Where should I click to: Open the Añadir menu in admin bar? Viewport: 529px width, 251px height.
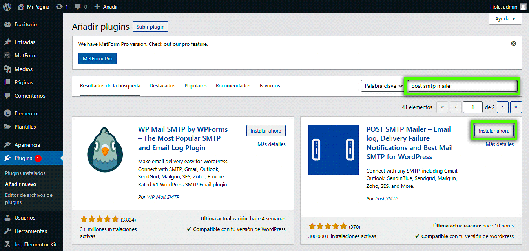point(106,7)
